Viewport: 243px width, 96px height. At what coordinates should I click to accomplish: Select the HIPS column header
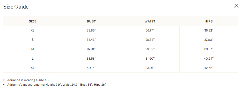(x=209, y=21)
